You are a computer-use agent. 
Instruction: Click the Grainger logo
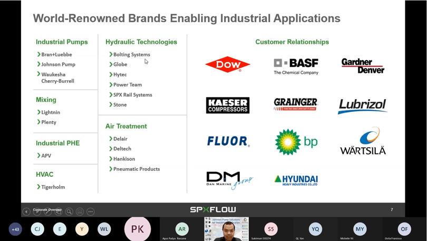click(296, 104)
